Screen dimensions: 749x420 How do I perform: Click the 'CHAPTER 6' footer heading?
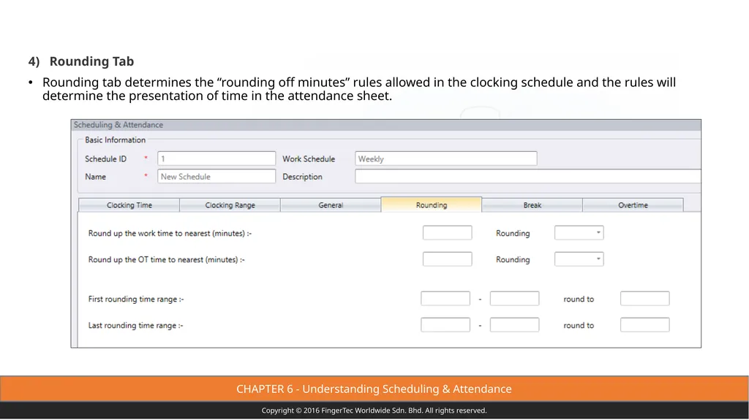[374, 389]
